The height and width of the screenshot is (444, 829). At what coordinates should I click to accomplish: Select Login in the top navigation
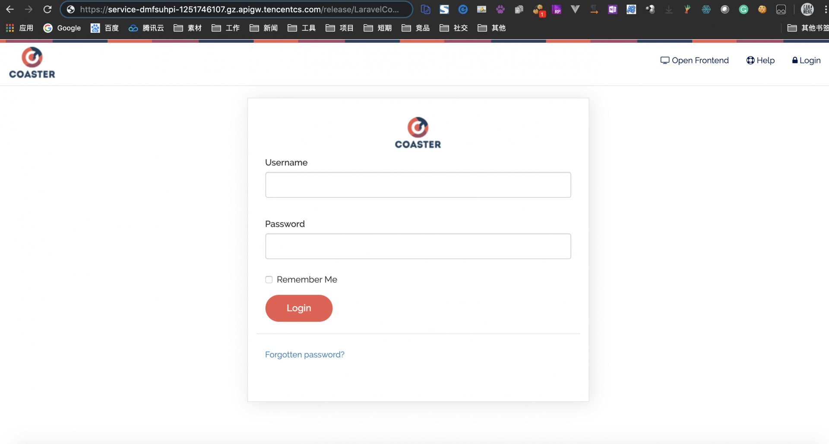pos(806,60)
